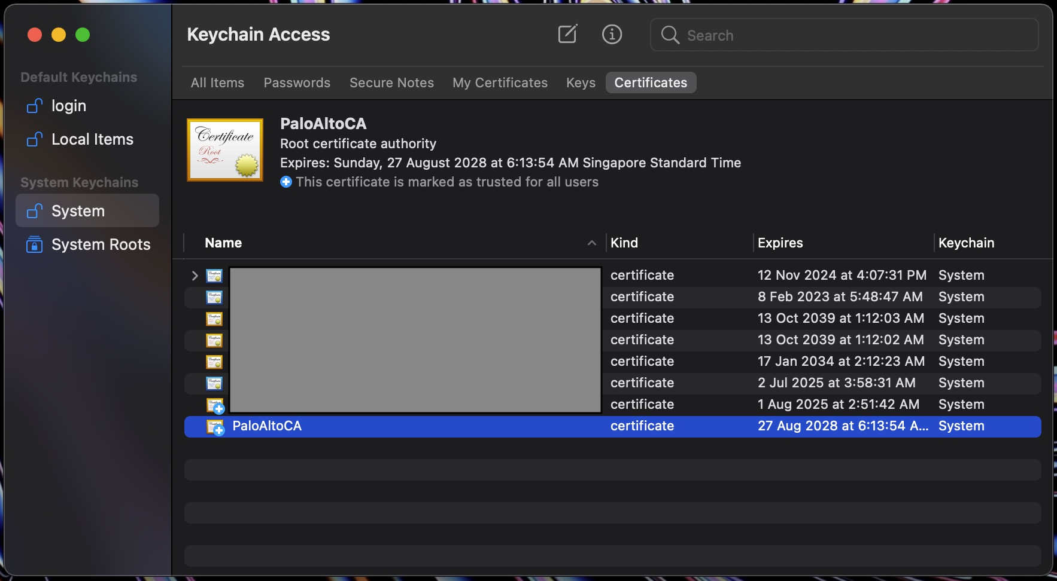Switch to the Keys tab
The image size is (1057, 581).
point(581,82)
